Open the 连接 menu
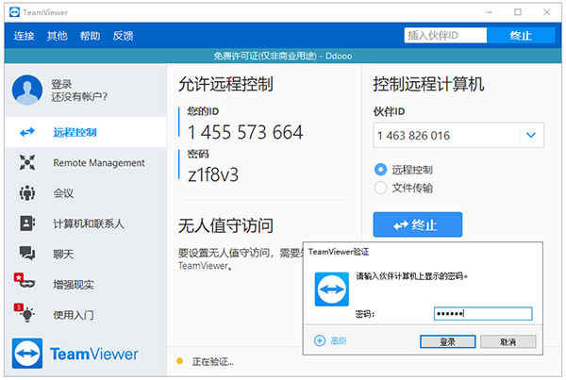Screen dimensions: 566x380 coord(25,36)
